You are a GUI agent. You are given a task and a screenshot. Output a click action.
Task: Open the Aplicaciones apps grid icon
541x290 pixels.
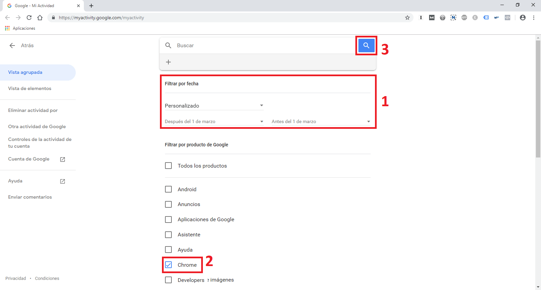click(x=7, y=28)
